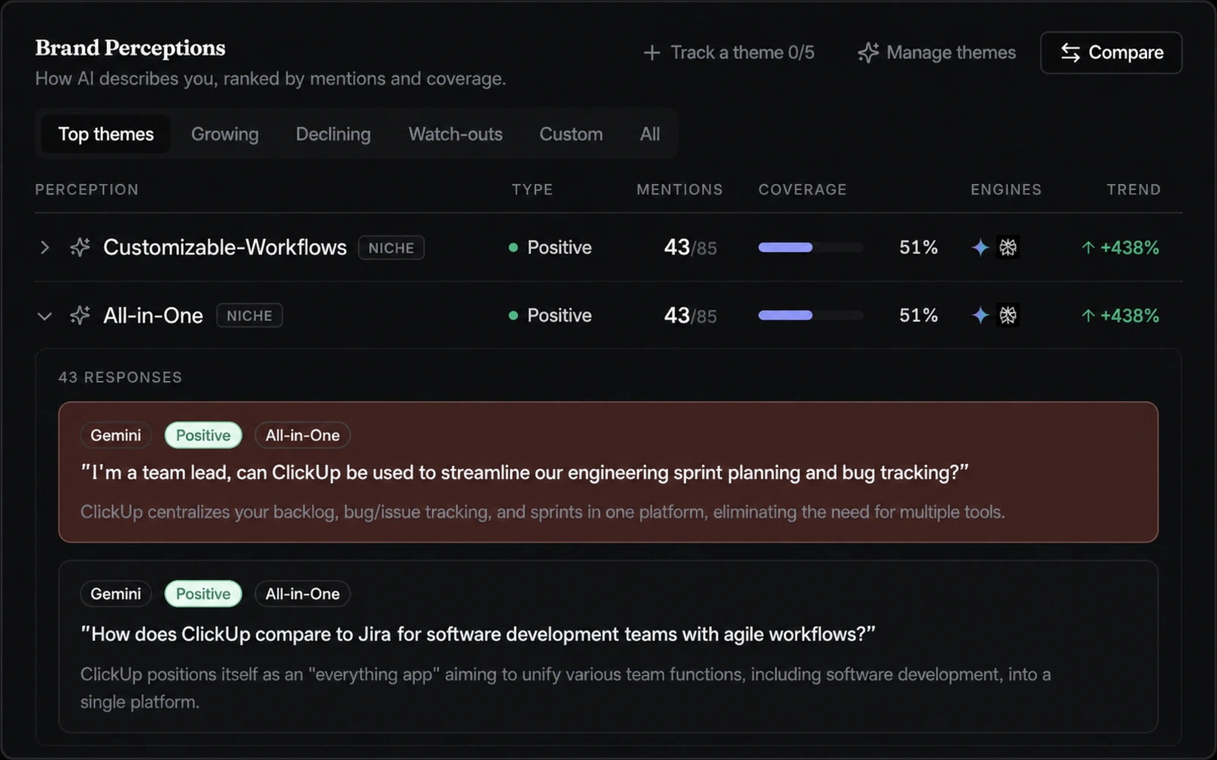The image size is (1217, 760).
Task: Click the coverage bar in All-in-One row
Action: 811,315
